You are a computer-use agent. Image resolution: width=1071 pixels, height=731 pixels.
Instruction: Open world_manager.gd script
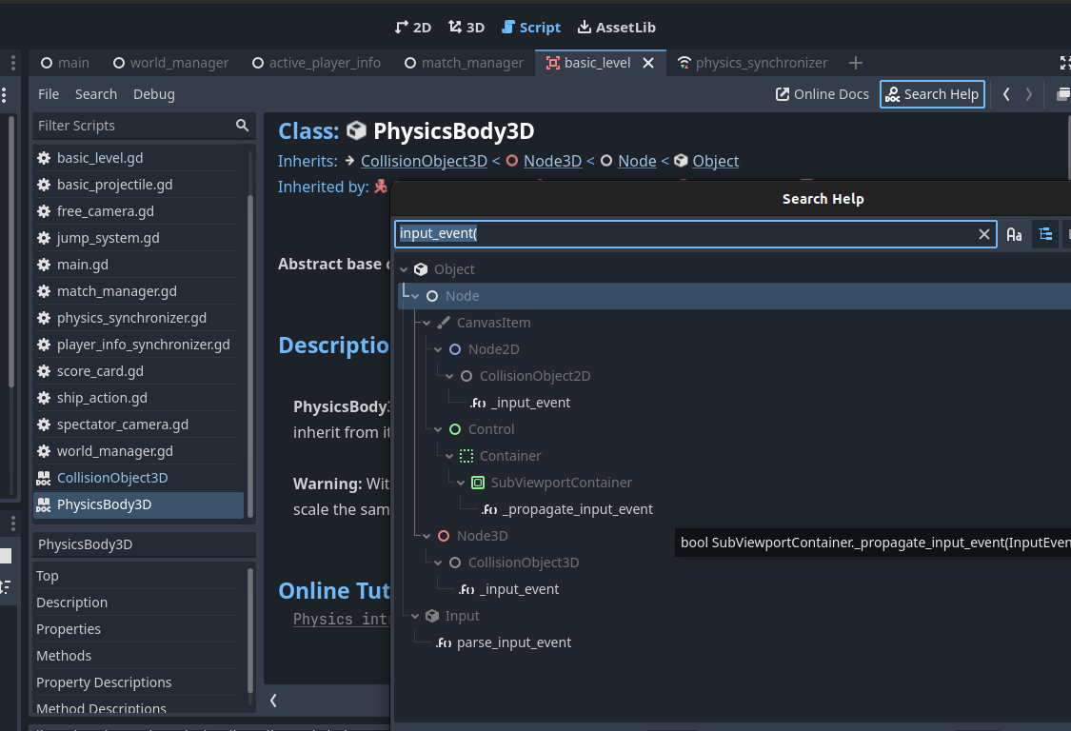pyautogui.click(x=139, y=451)
